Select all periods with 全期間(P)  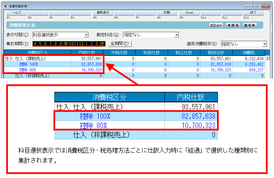(120, 44)
